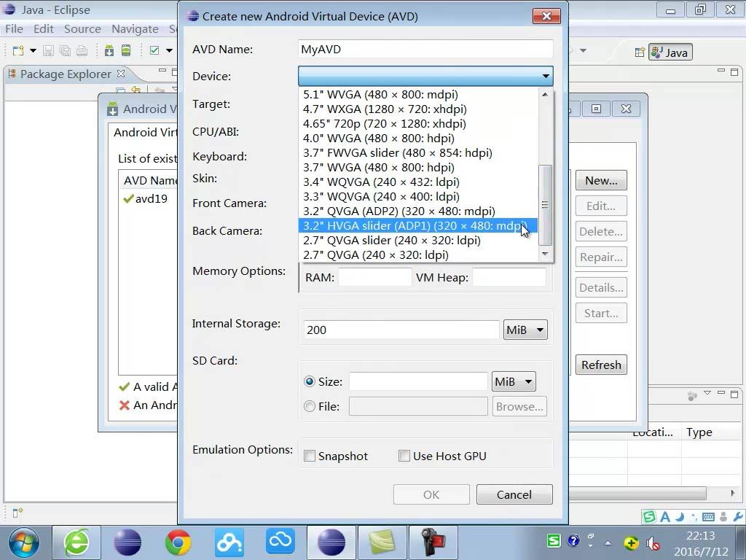746x560 pixels.
Task: Click the Internal Storage value field
Action: pyautogui.click(x=401, y=330)
